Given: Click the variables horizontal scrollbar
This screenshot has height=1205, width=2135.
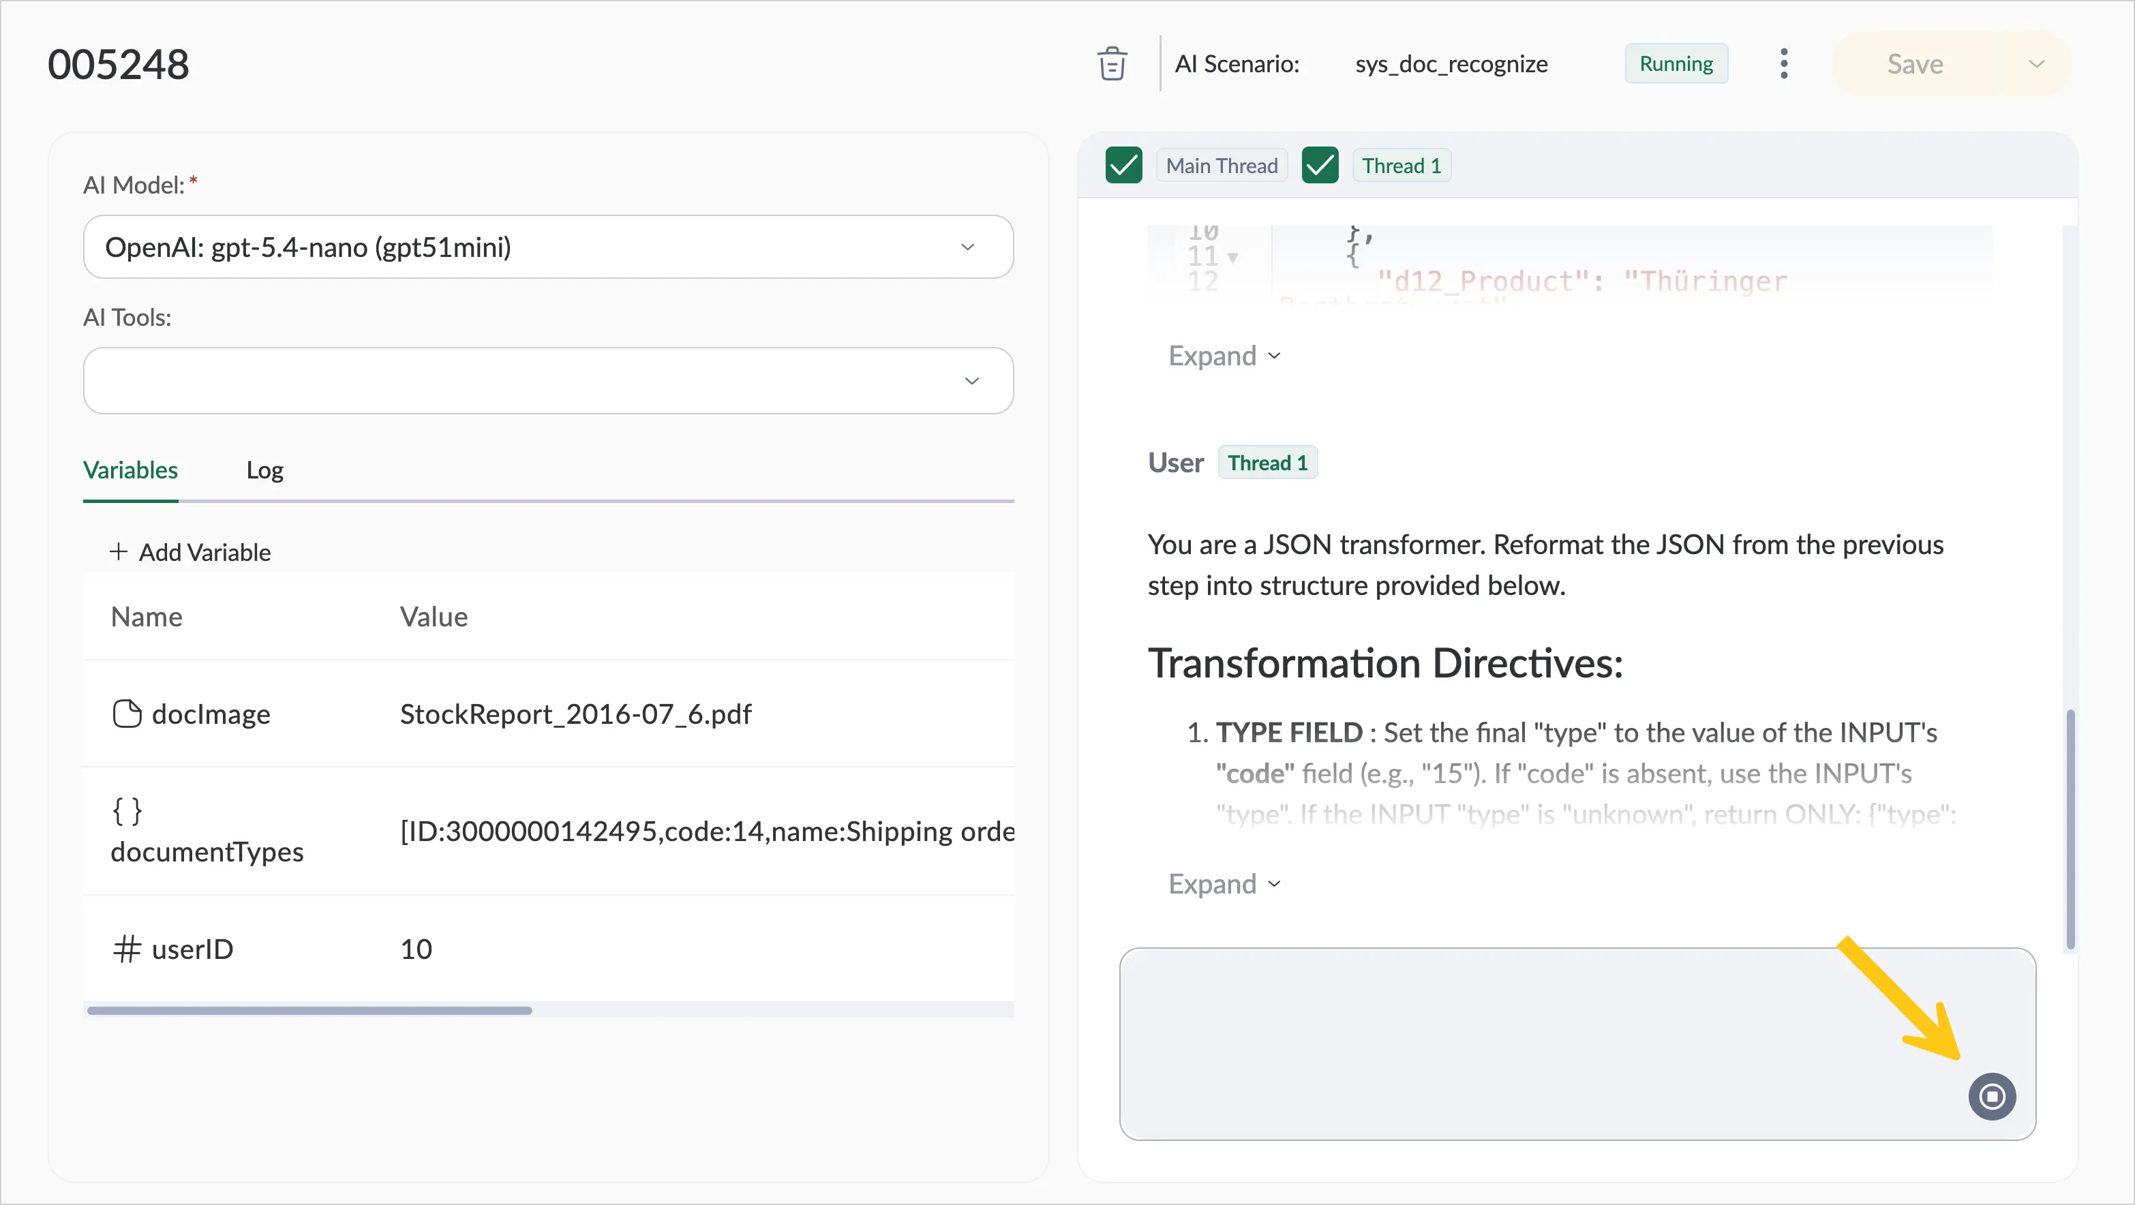Looking at the screenshot, I should point(309,1010).
